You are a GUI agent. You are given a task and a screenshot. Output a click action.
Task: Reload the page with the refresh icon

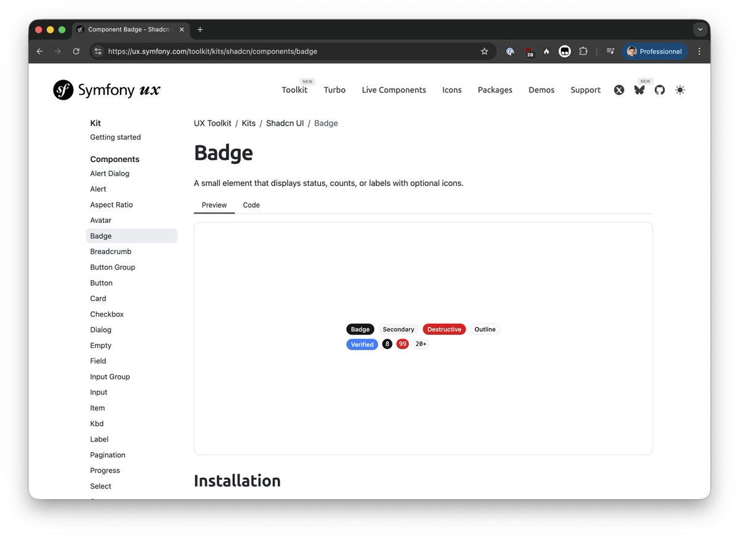(76, 52)
